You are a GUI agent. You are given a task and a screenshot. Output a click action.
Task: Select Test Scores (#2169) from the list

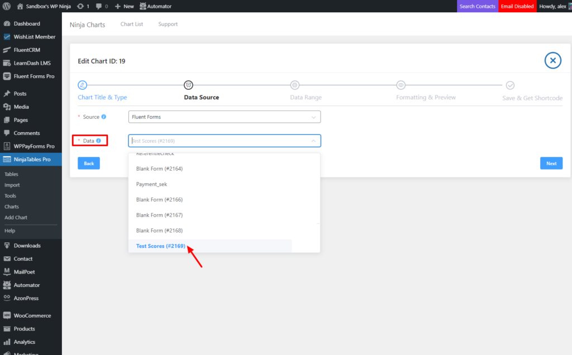(x=161, y=246)
